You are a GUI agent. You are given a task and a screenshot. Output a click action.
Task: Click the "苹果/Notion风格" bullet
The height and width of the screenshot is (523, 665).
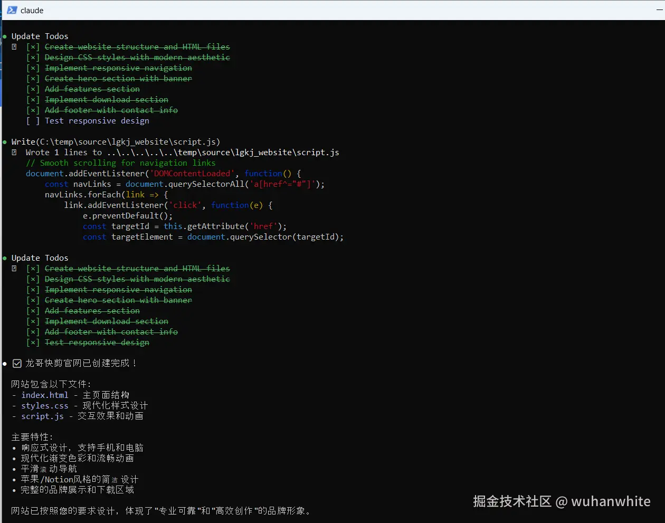coord(80,479)
